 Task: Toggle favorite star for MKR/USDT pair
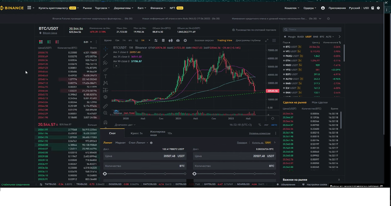285,65
